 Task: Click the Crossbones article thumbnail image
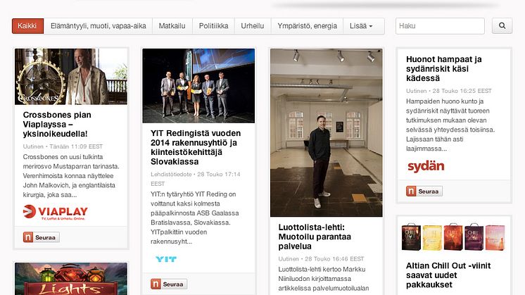click(71, 77)
